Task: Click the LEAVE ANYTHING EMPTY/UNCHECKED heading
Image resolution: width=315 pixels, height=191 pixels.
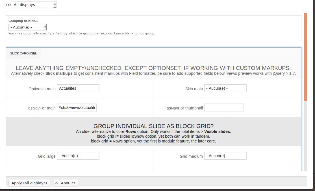Action: click(153, 68)
